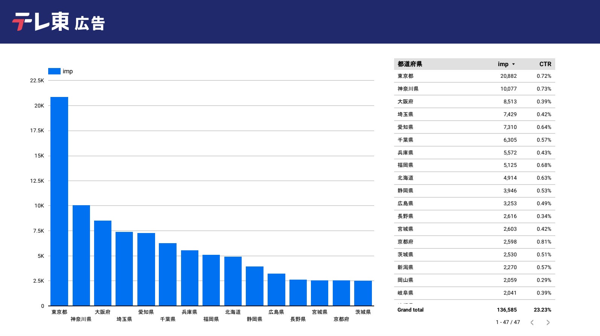This screenshot has height=336, width=600.
Task: Click 大阪府 row in the table
Action: (x=474, y=101)
